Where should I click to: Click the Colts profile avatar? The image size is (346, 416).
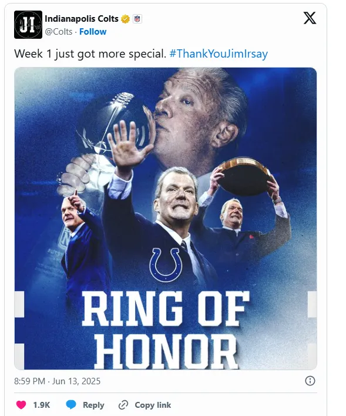[x=28, y=25]
